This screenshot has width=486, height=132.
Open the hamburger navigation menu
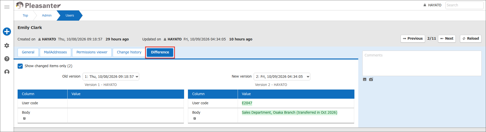(x=7, y=7)
